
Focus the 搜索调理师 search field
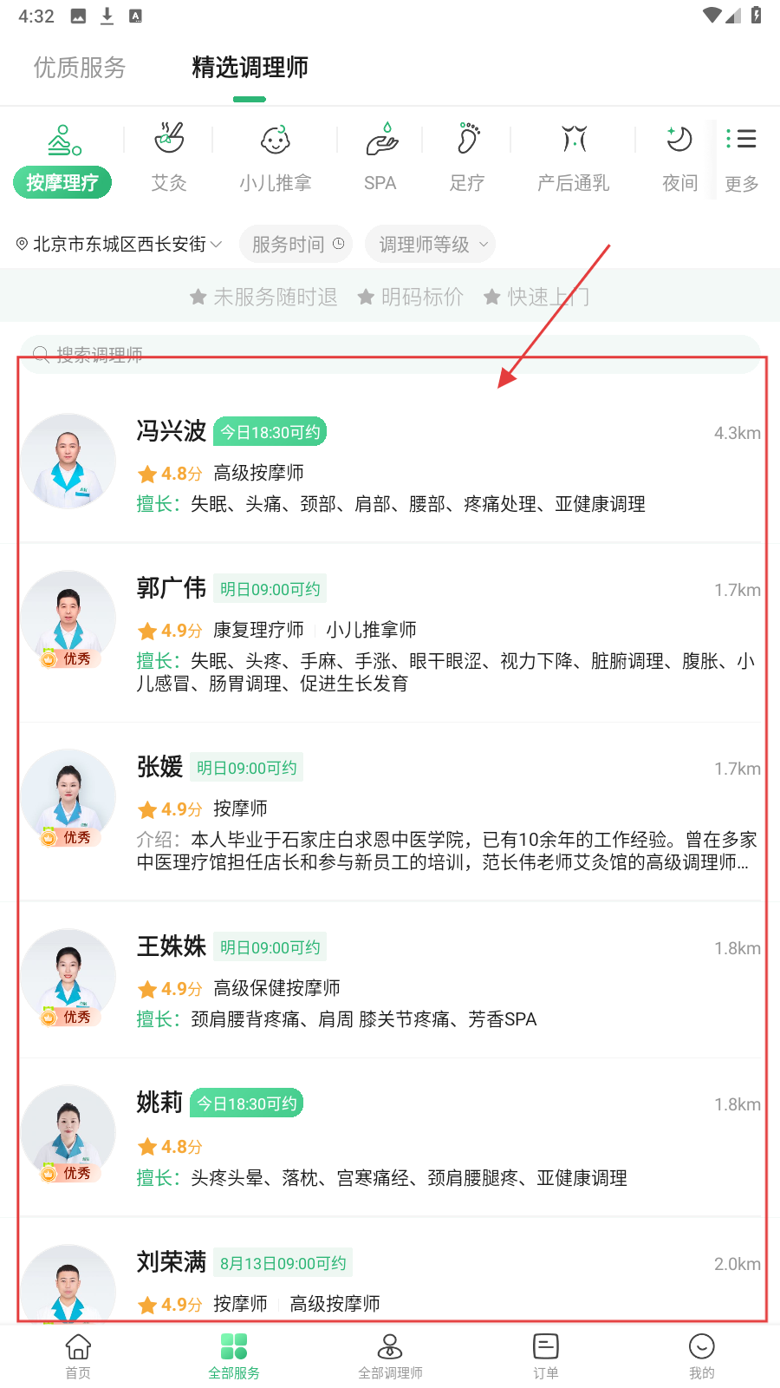click(x=390, y=354)
